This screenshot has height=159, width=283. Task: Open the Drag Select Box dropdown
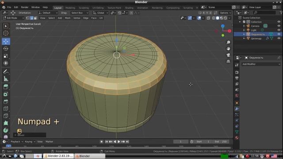point(80,13)
